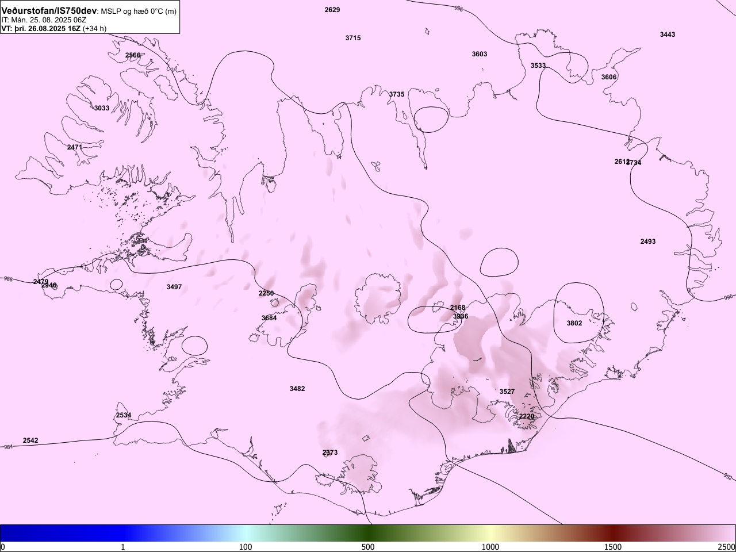Pick the 3033 value
The width and height of the screenshot is (736, 552).
pos(102,108)
